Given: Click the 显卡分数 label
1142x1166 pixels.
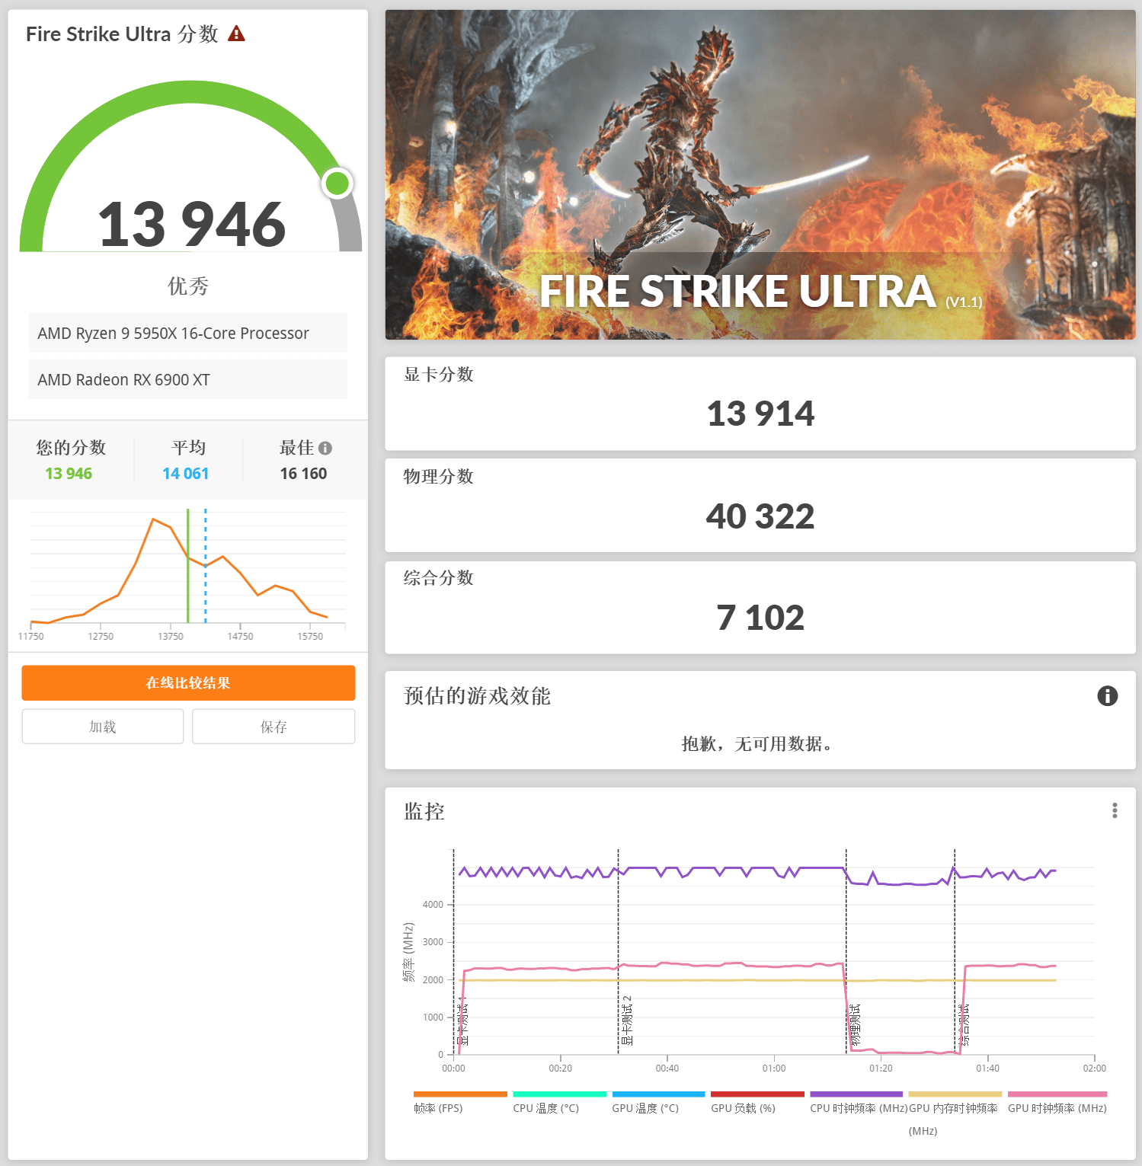Looking at the screenshot, I should (x=439, y=375).
